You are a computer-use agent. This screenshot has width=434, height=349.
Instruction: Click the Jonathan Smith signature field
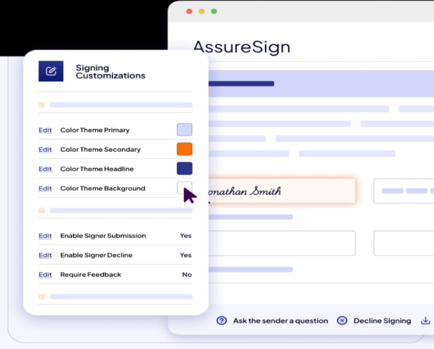click(x=282, y=191)
